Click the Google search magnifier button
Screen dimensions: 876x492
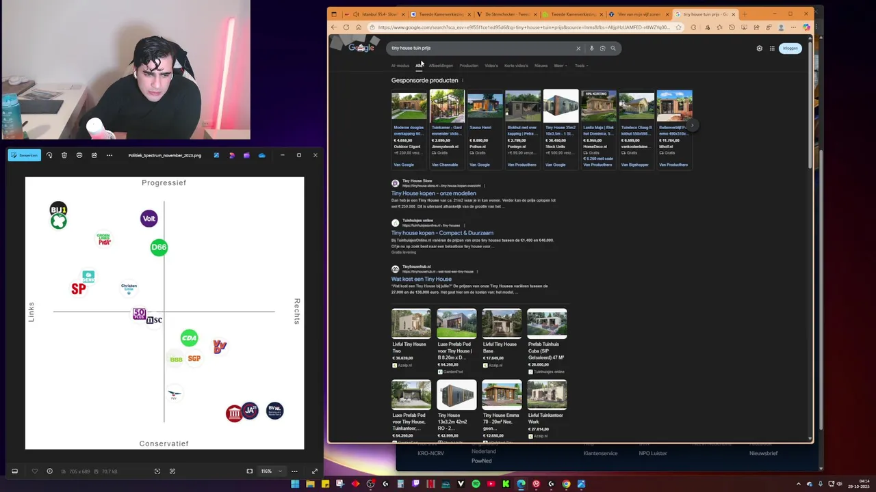pyautogui.click(x=613, y=49)
